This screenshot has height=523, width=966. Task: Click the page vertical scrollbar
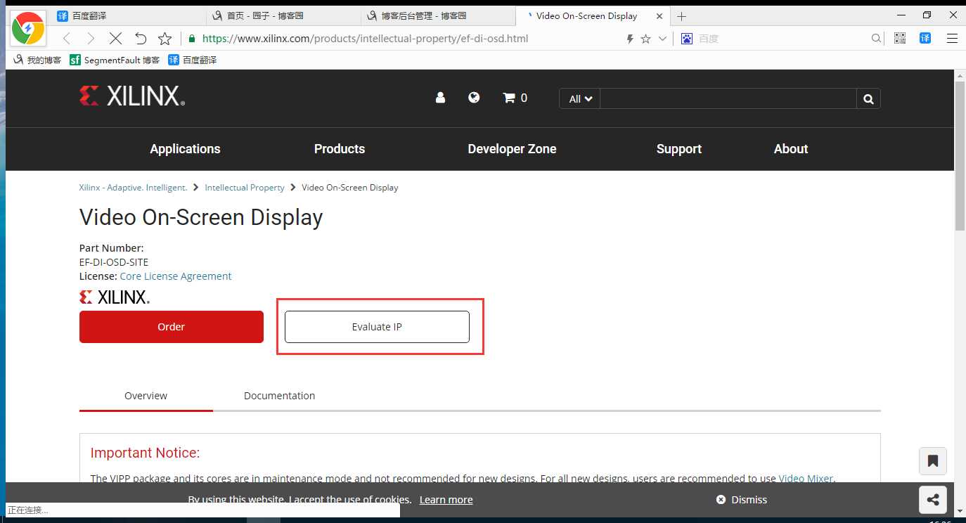(x=960, y=155)
